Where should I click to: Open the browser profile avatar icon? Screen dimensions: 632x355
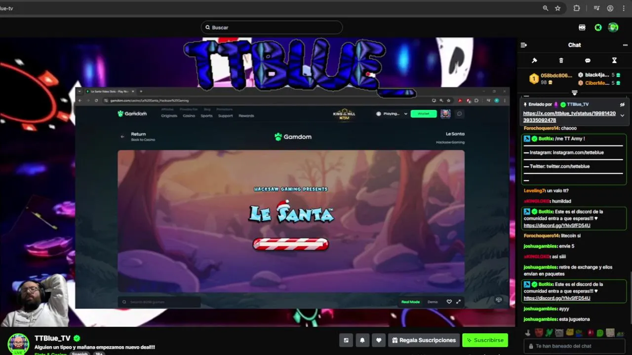point(610,8)
